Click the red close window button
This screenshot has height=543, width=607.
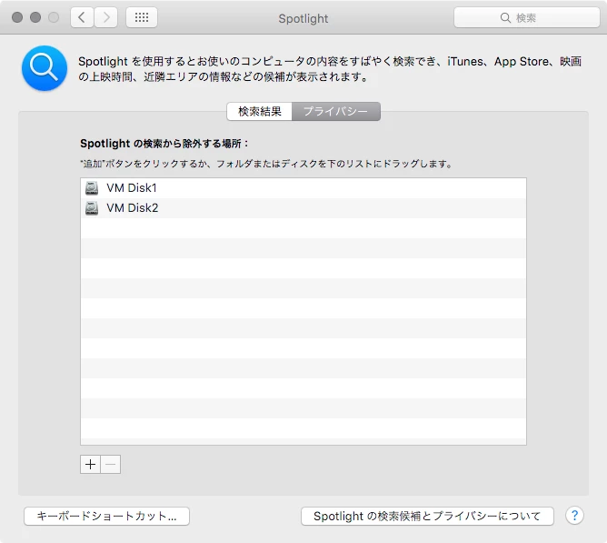(17, 17)
